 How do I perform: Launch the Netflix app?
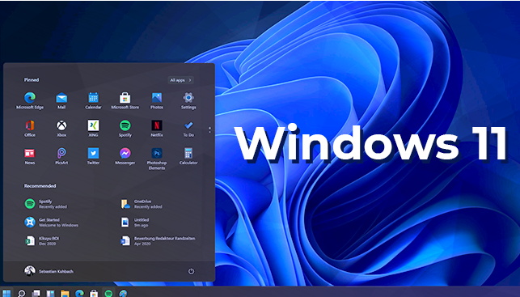point(157,129)
